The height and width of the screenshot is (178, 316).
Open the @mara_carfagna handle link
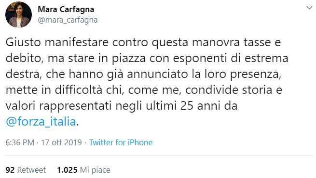pos(68,20)
